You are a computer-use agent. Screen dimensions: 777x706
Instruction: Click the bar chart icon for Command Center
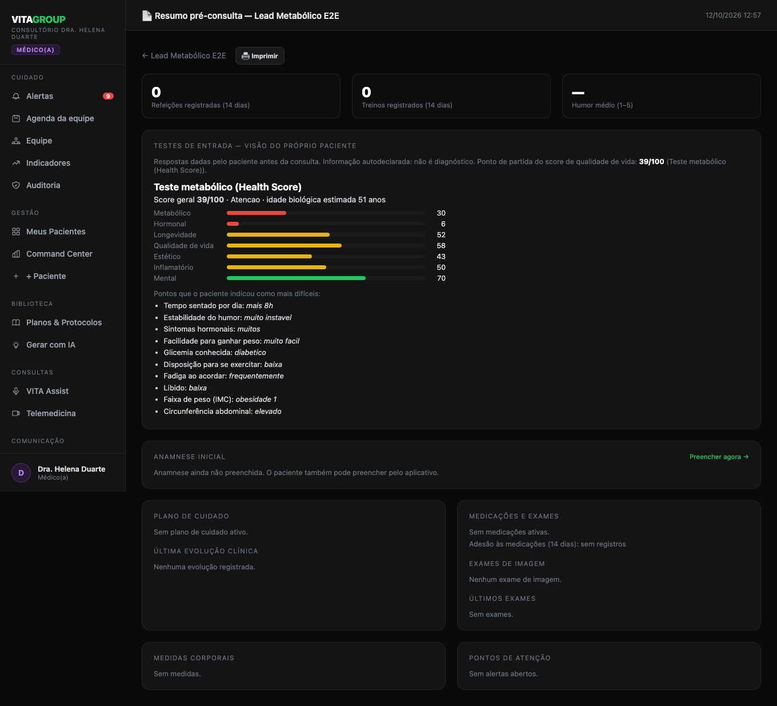[16, 254]
